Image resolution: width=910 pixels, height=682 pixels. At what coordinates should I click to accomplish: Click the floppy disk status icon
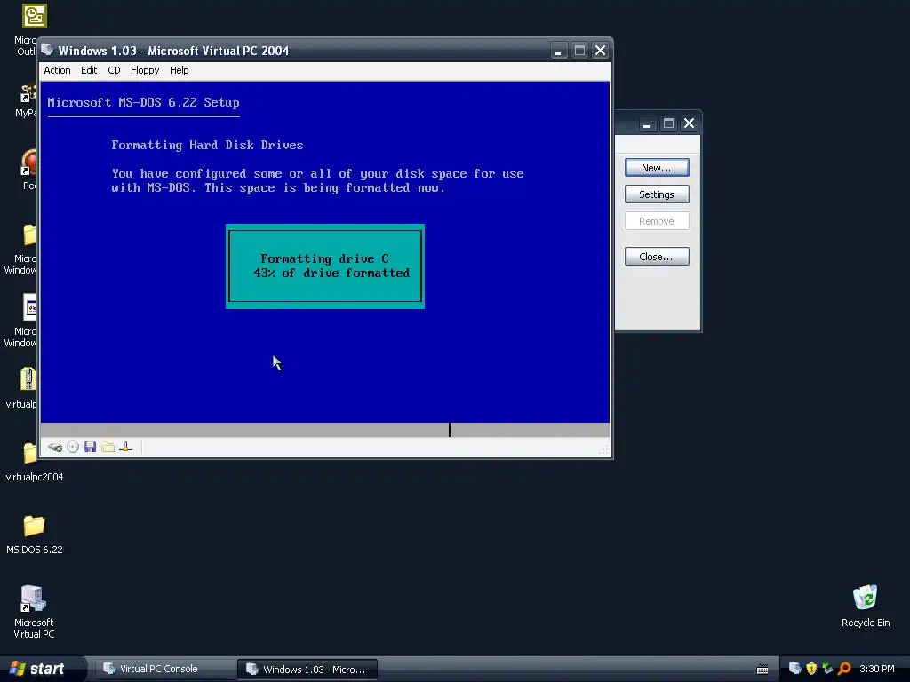click(90, 447)
